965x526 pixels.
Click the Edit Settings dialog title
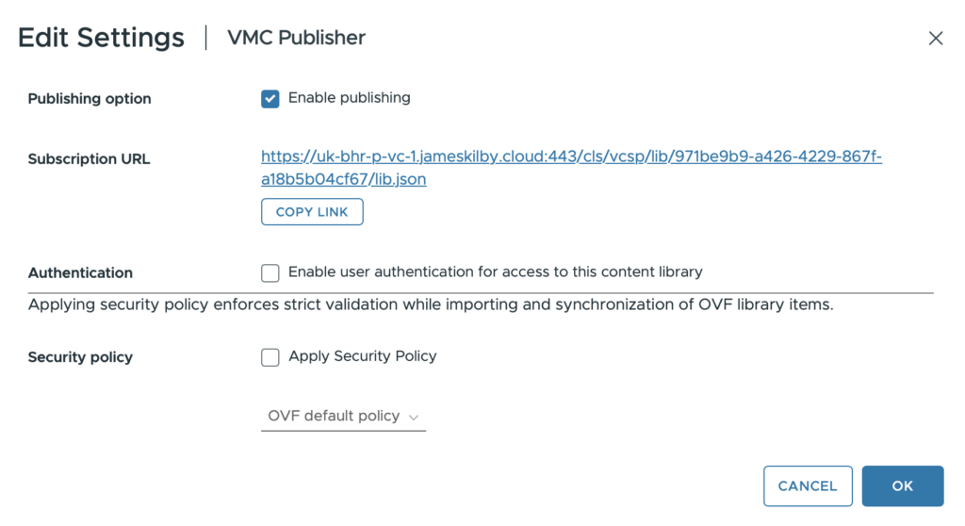click(101, 38)
